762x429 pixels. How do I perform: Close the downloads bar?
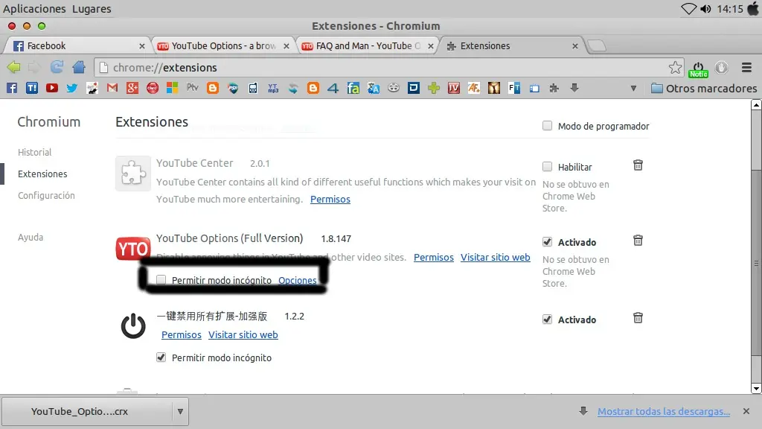tap(746, 411)
